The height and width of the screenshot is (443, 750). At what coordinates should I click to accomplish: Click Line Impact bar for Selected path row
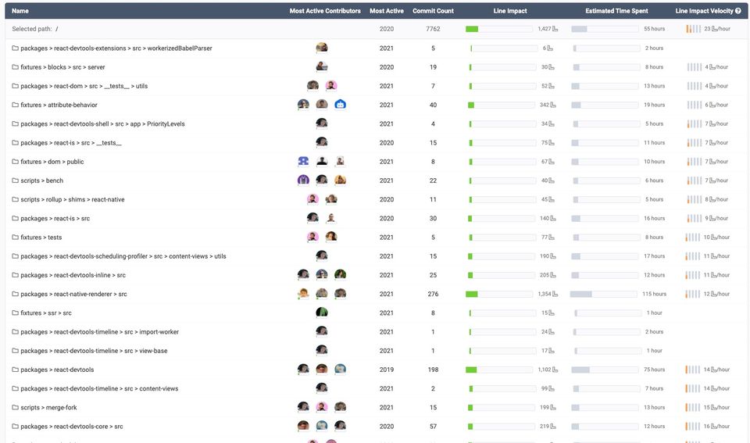pyautogui.click(x=499, y=29)
